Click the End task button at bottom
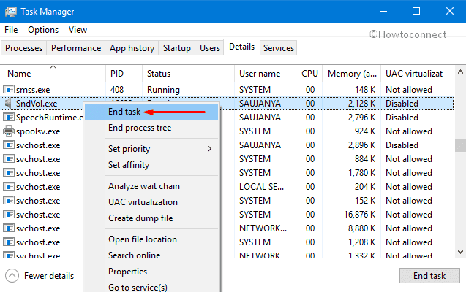Viewport: 466px width, 292px height. (429, 276)
